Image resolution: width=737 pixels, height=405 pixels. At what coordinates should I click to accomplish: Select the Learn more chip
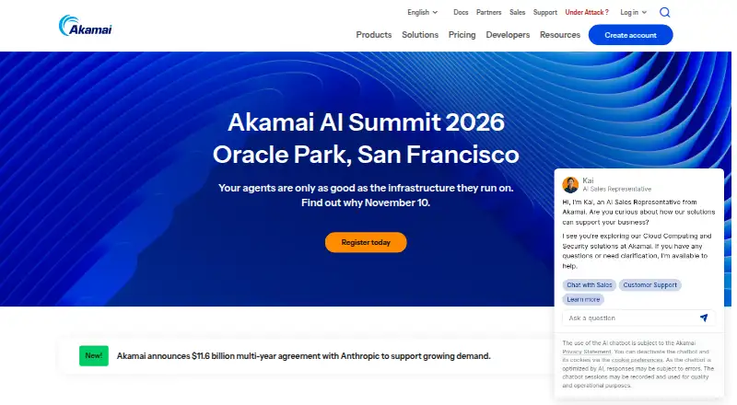click(x=583, y=299)
